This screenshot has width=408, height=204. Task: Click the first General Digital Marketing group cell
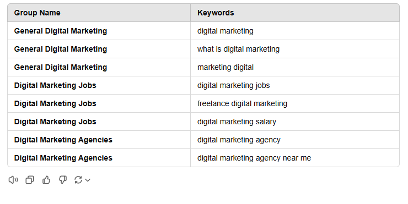pos(99,31)
